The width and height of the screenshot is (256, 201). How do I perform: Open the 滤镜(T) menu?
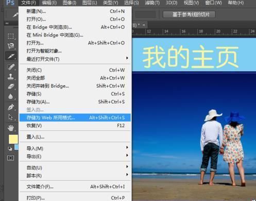pyautogui.click(x=152, y=3)
